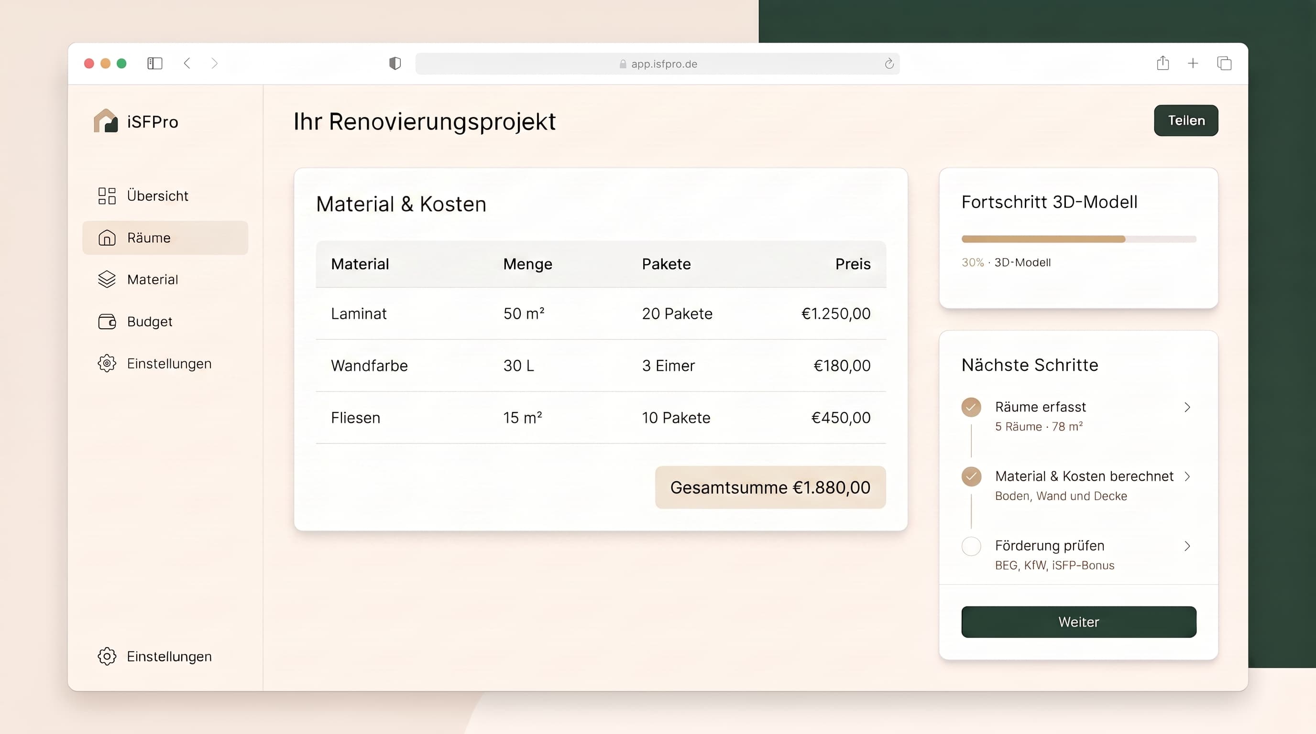Click the Budget wallet icon
The width and height of the screenshot is (1316, 734).
(107, 322)
